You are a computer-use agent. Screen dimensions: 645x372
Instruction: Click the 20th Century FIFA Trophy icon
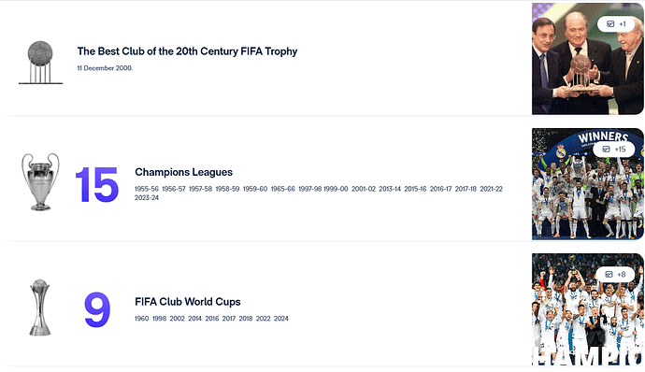click(x=40, y=63)
